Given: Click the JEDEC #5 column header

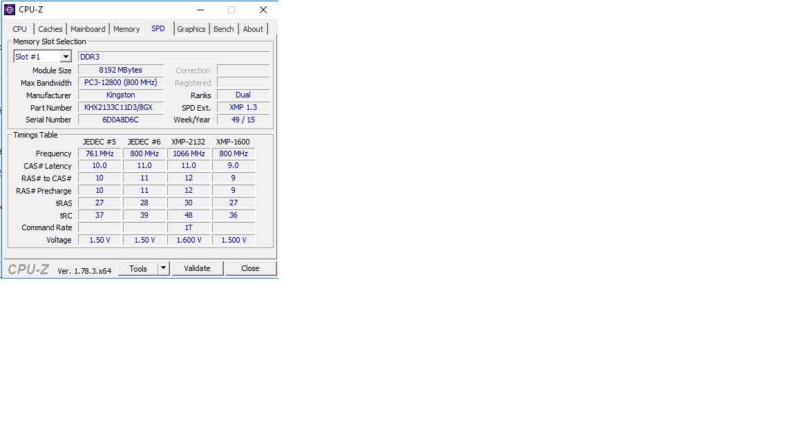Looking at the screenshot, I should coord(99,142).
